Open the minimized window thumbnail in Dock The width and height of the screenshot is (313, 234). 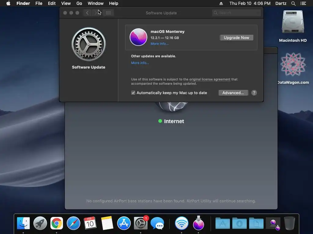(x=273, y=224)
